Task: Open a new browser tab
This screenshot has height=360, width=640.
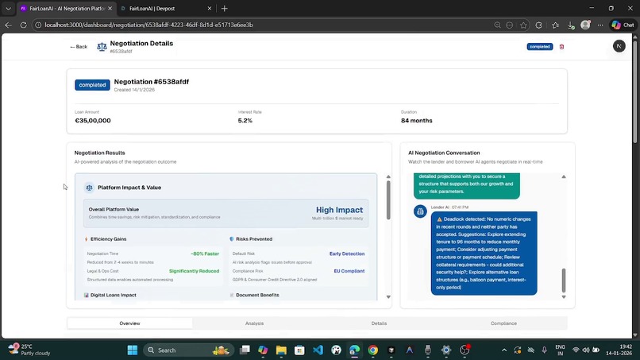Action: point(224,9)
